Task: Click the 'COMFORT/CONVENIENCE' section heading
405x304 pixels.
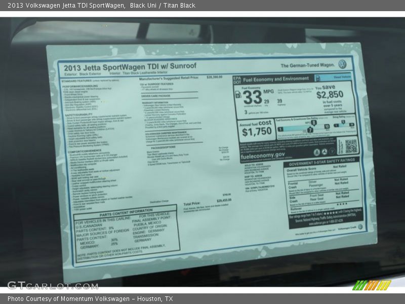Action: point(85,151)
